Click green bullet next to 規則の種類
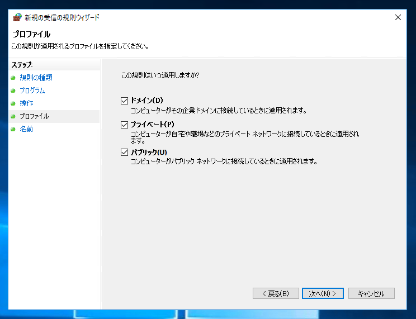416x319 pixels. (x=13, y=78)
